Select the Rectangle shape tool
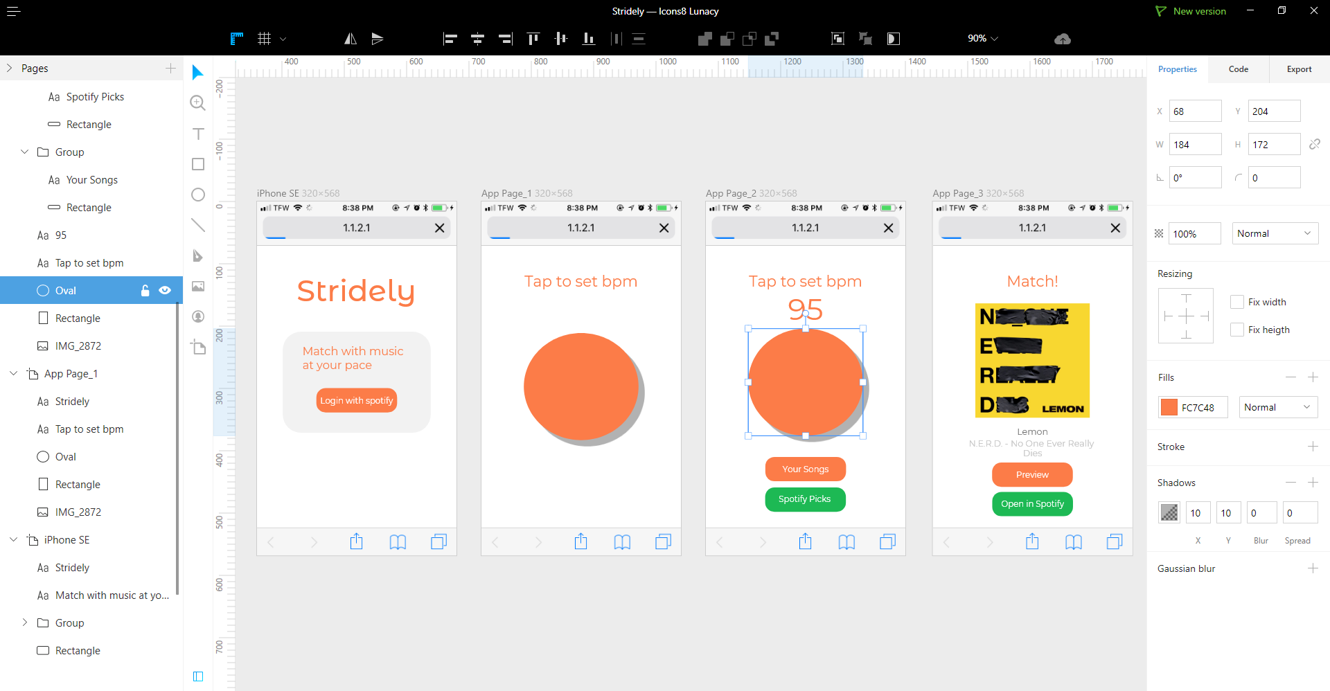Viewport: 1330px width, 691px height. click(x=198, y=164)
